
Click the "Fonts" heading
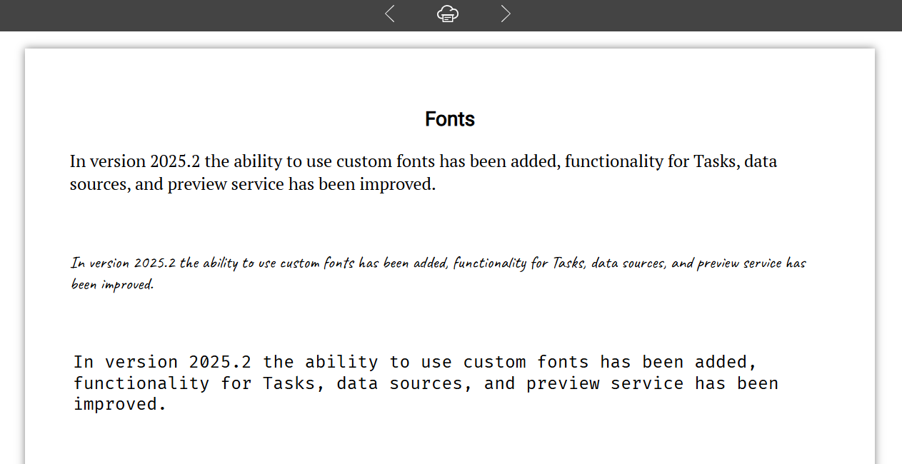[x=450, y=119]
